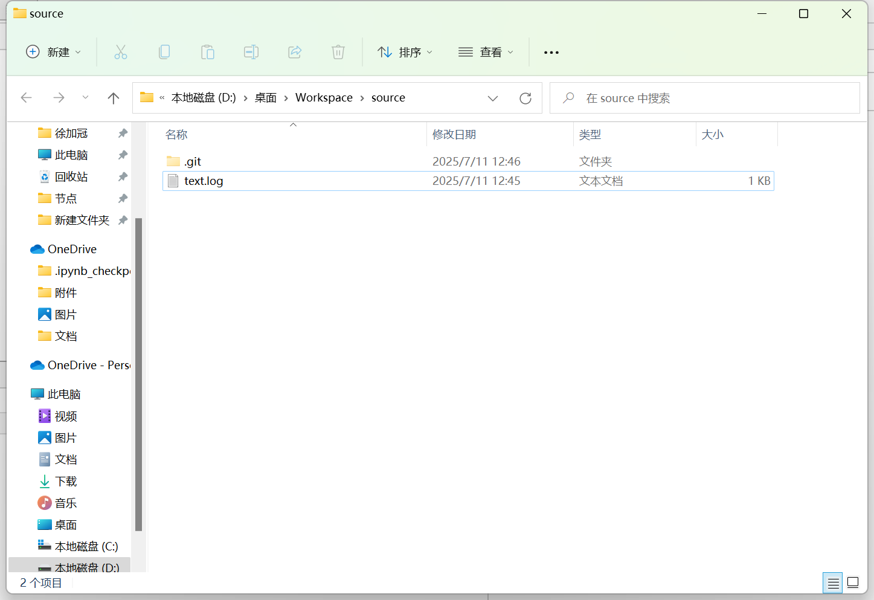This screenshot has width=874, height=600.
Task: Open 图片 under OneDrive in sidebar
Action: [66, 314]
